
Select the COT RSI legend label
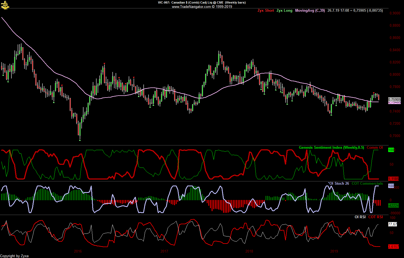click(x=375, y=217)
